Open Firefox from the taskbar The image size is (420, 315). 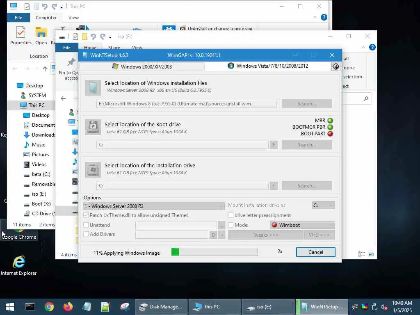[68, 307]
